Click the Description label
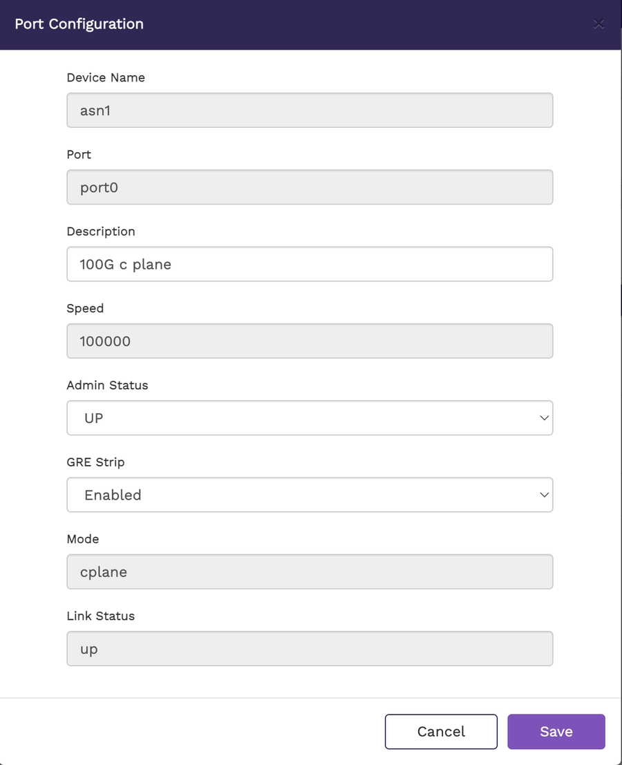 tap(101, 232)
